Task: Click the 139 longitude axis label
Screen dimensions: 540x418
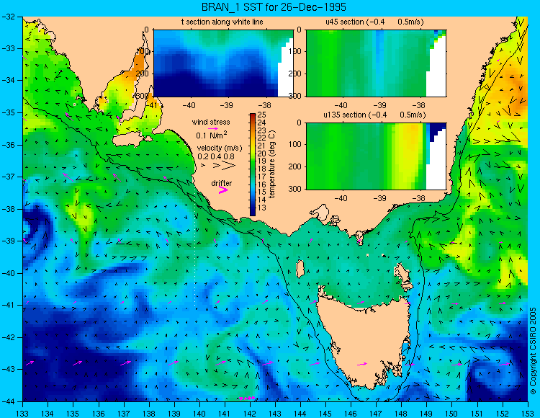Action: (x=174, y=414)
